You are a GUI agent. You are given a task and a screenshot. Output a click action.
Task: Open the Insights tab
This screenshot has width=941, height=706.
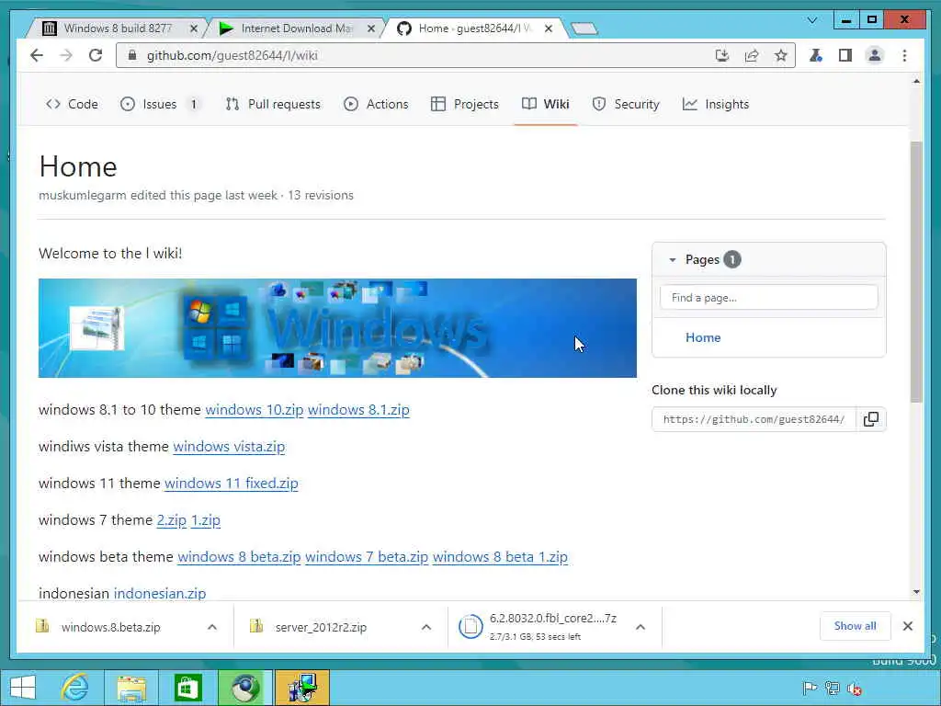pyautogui.click(x=716, y=104)
